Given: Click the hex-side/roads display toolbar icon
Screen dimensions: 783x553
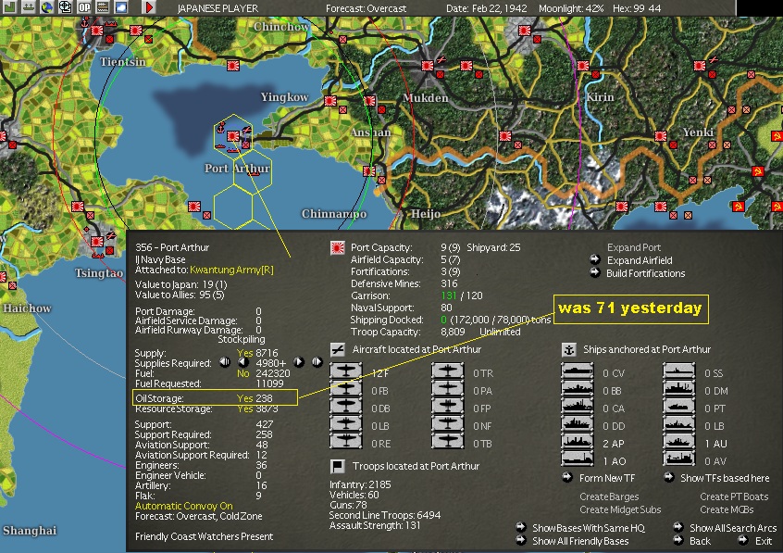Looking at the screenshot, I should [103, 7].
